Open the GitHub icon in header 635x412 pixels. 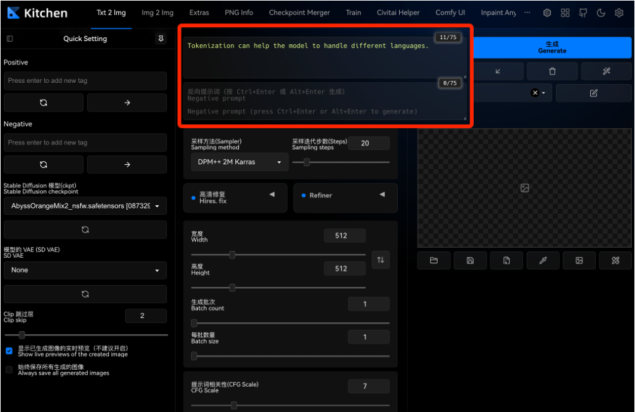click(583, 13)
